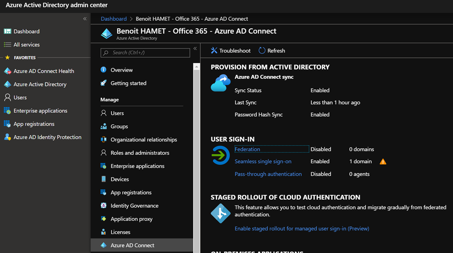Select Roles and administrators menu item
Screen dimensions: 453x253
[x=140, y=153]
